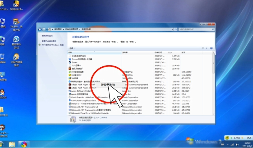The width and height of the screenshot is (253, 148).
Task: Expand the 控制面板 breadcrumb arrow
Action: coord(63,29)
